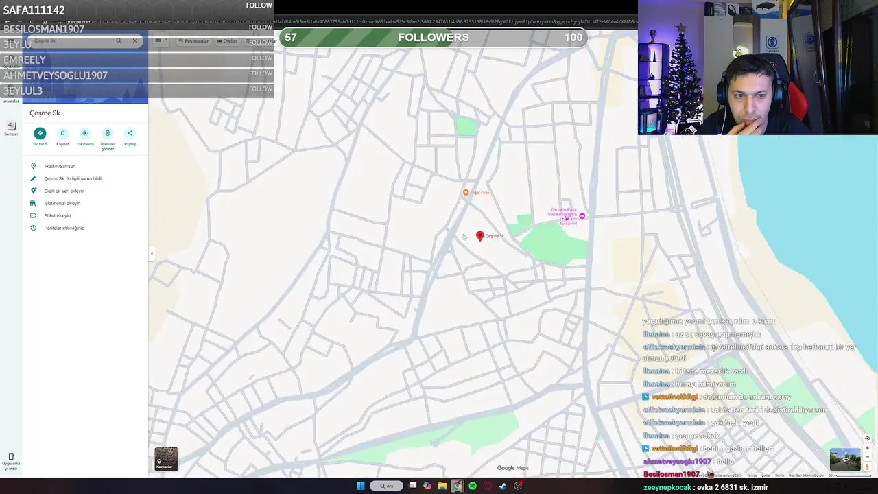Click the my-location target icon
This screenshot has width=878, height=494.
tap(867, 438)
